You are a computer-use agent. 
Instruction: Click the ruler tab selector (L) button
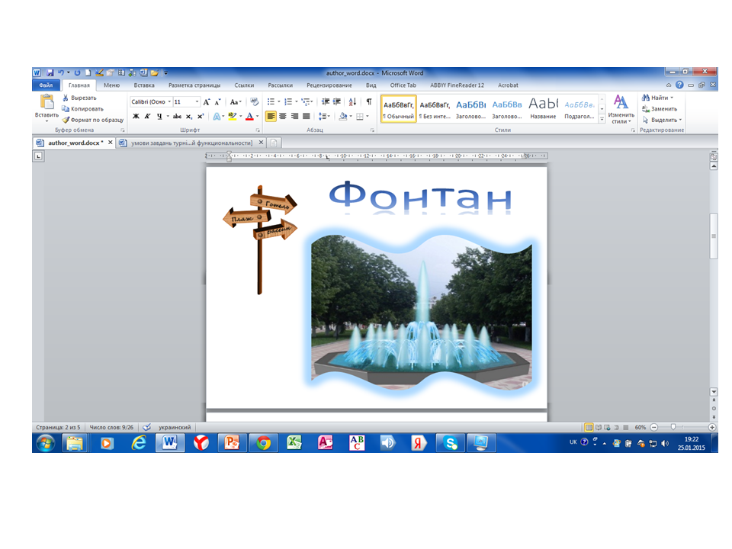click(x=38, y=156)
